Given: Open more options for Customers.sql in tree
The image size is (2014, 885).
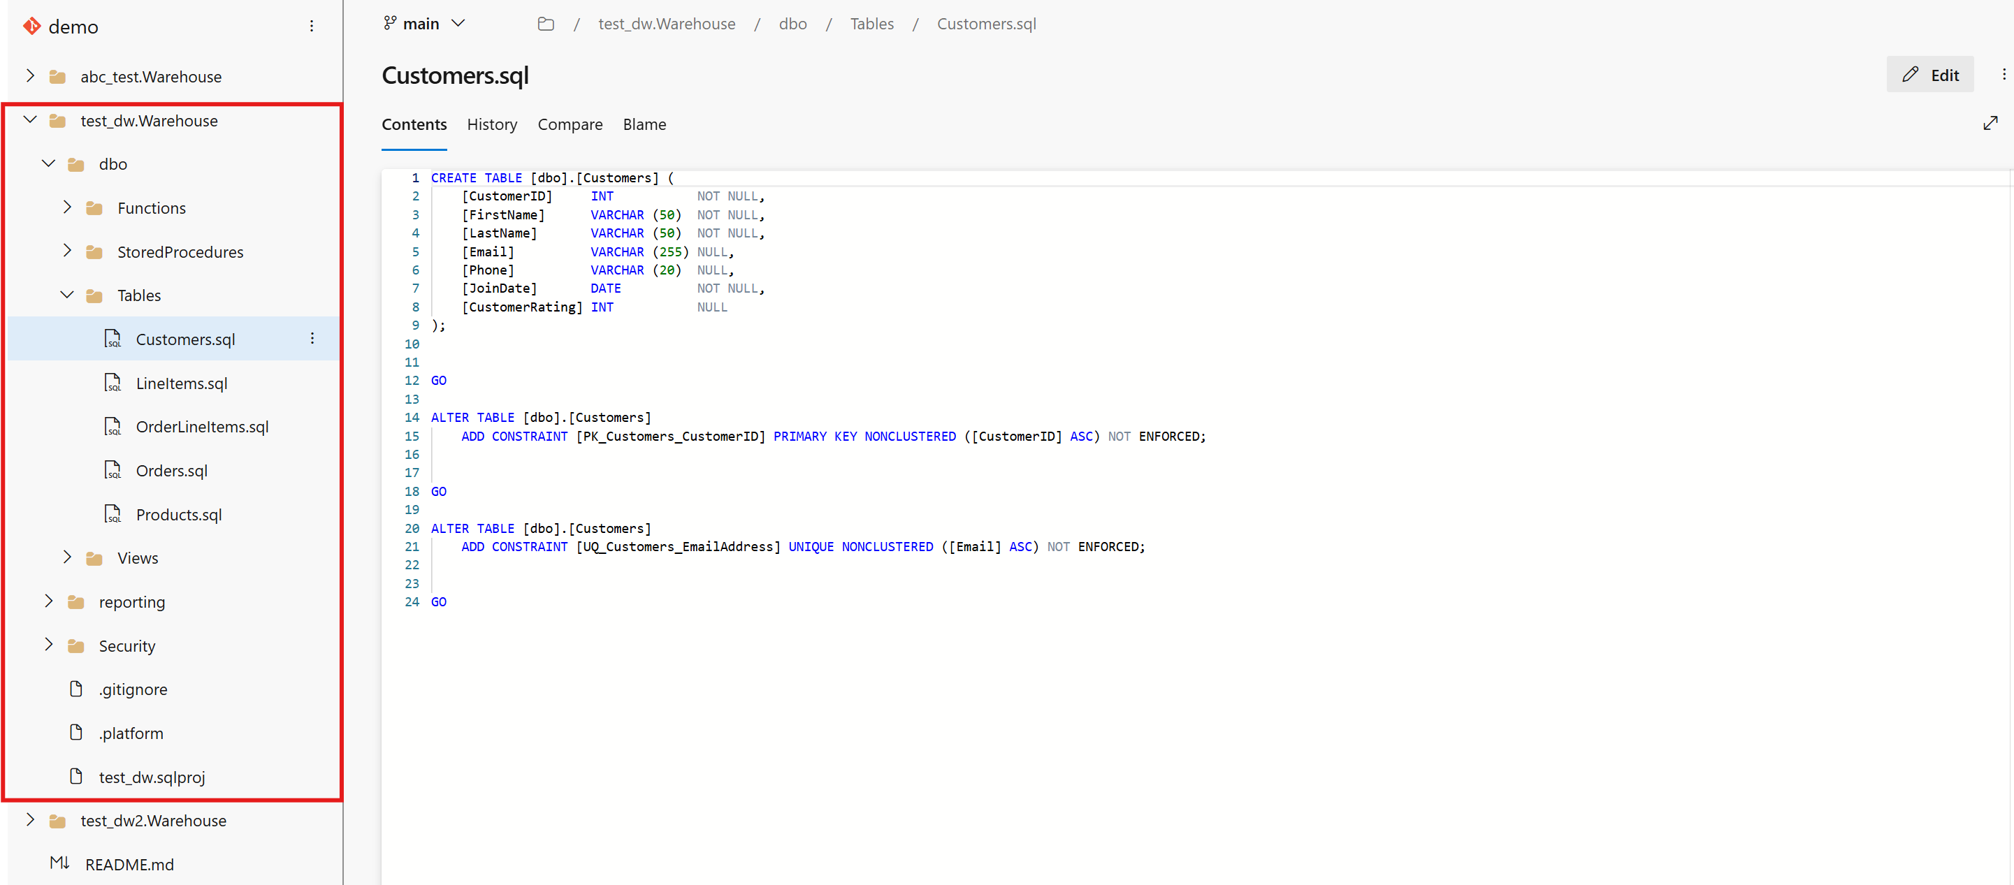Looking at the screenshot, I should (x=312, y=339).
